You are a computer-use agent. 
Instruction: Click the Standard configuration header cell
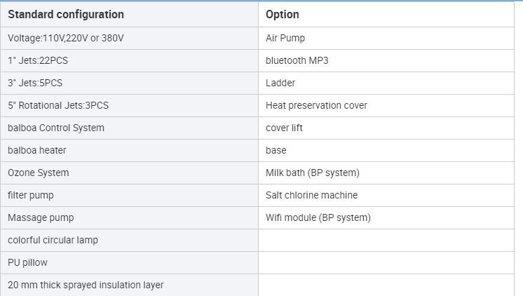coord(66,15)
